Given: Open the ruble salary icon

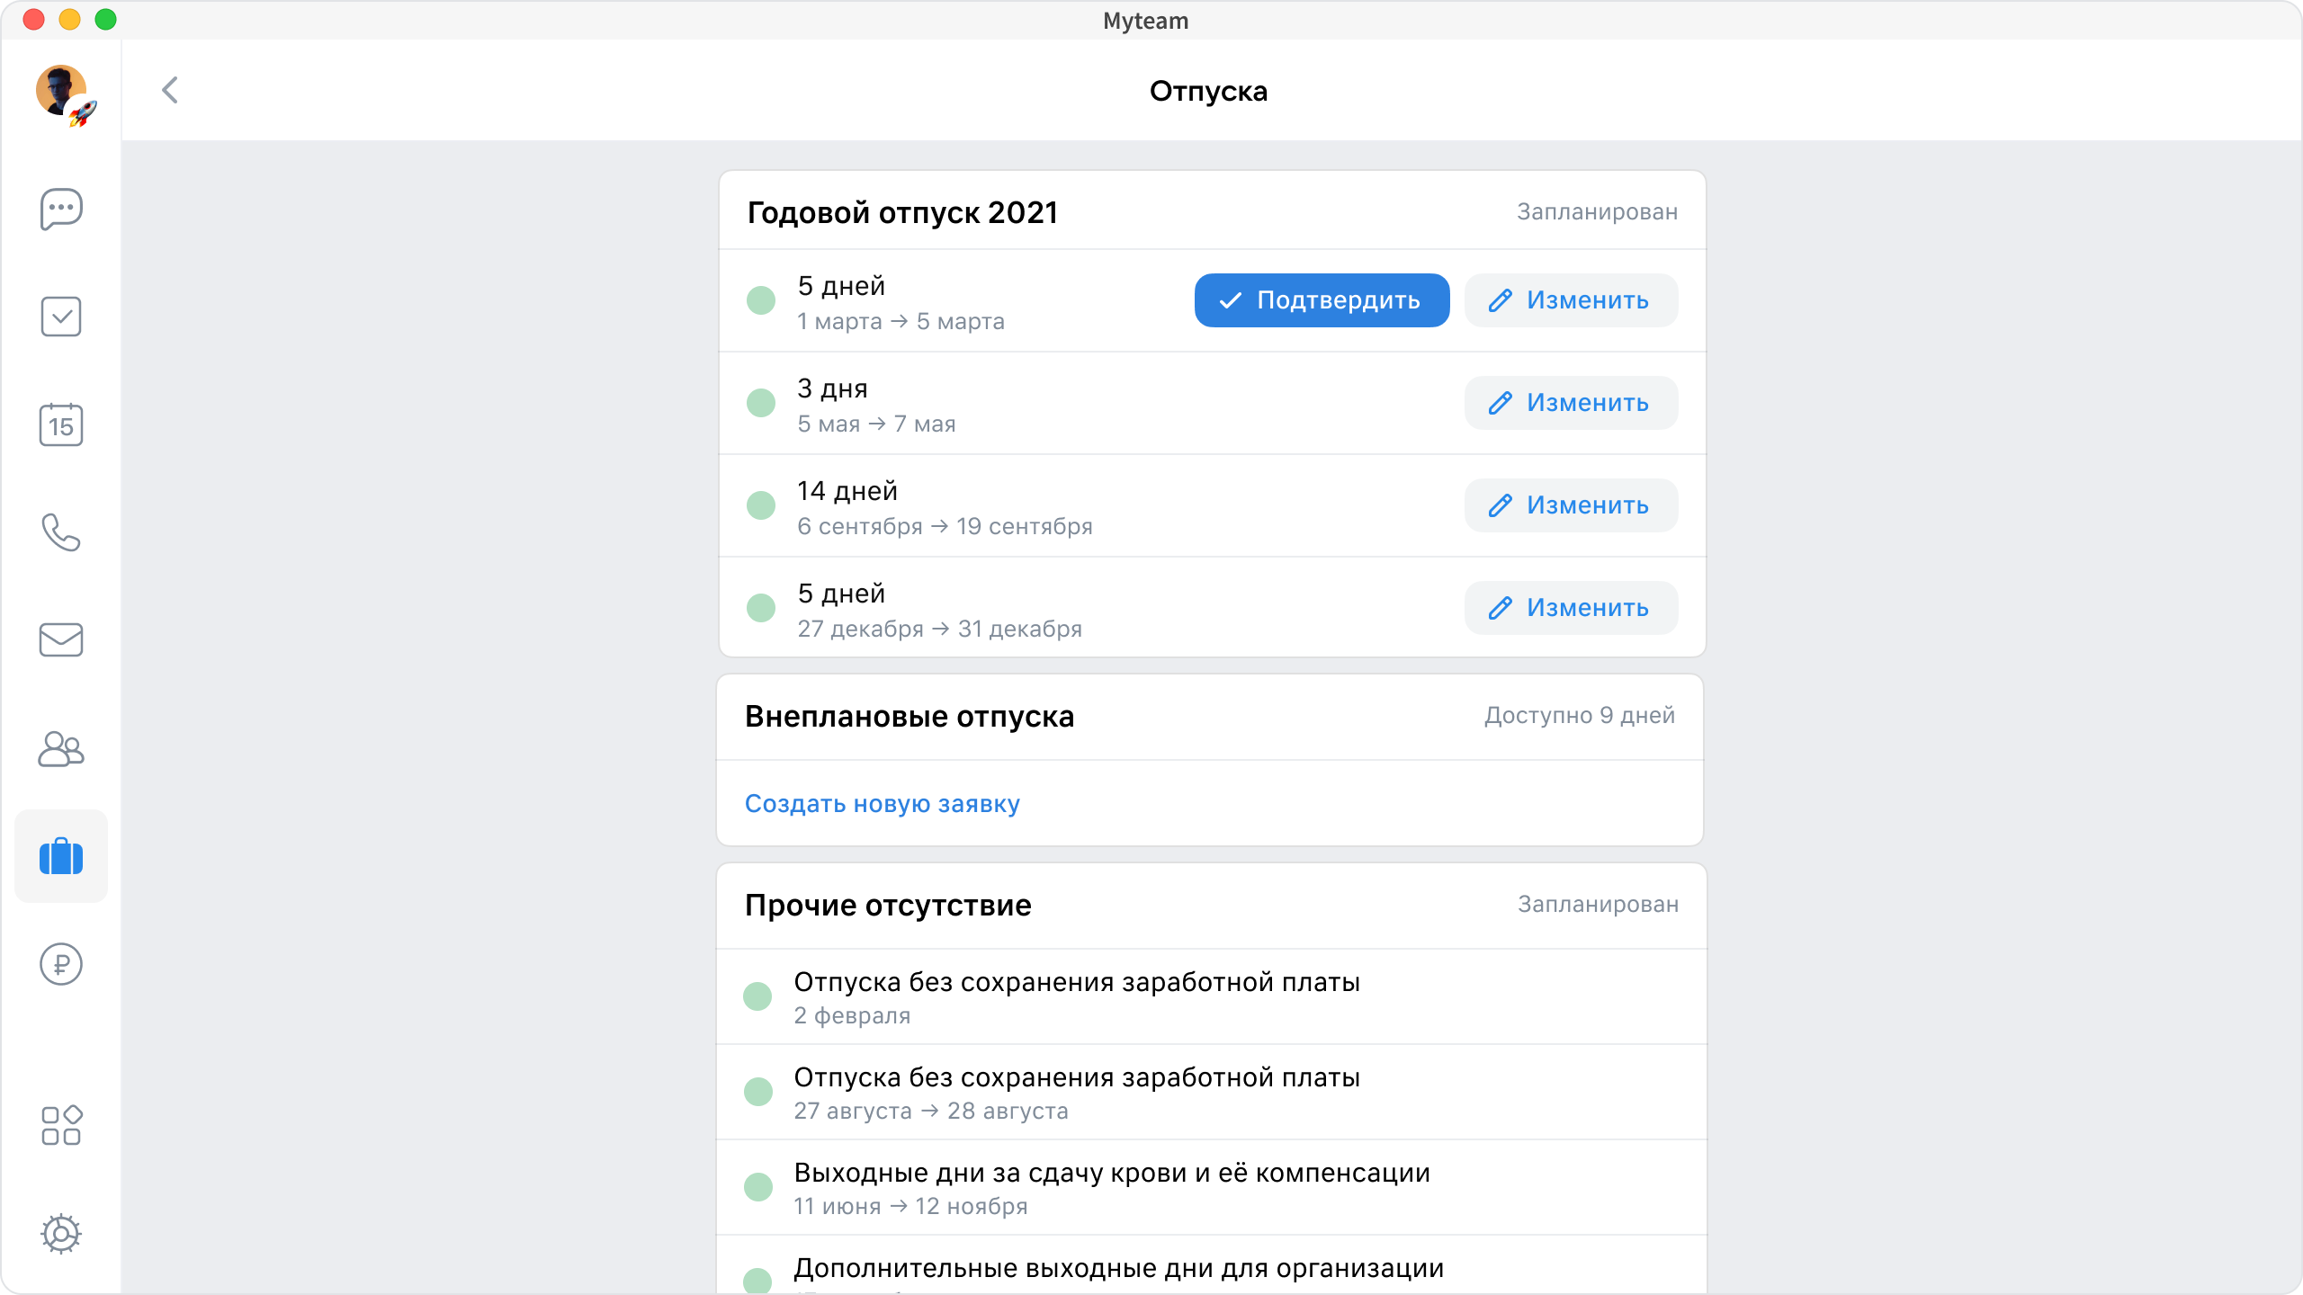Looking at the screenshot, I should point(61,964).
